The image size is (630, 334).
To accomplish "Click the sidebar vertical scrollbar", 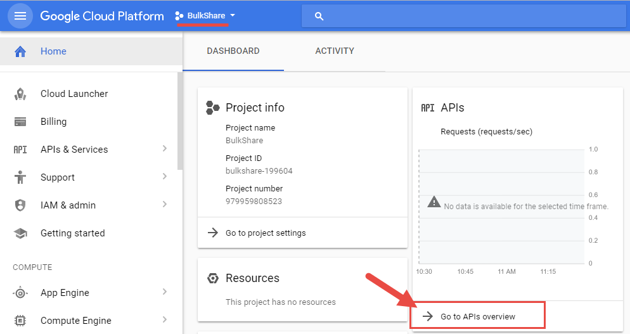I will coord(180,120).
